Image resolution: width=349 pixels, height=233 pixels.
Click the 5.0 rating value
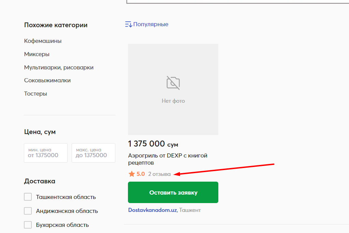tap(141, 174)
